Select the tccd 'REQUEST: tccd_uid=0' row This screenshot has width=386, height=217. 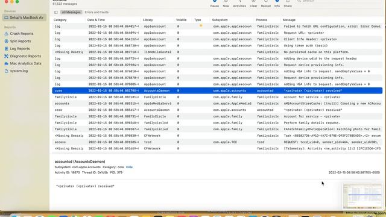click(217, 142)
